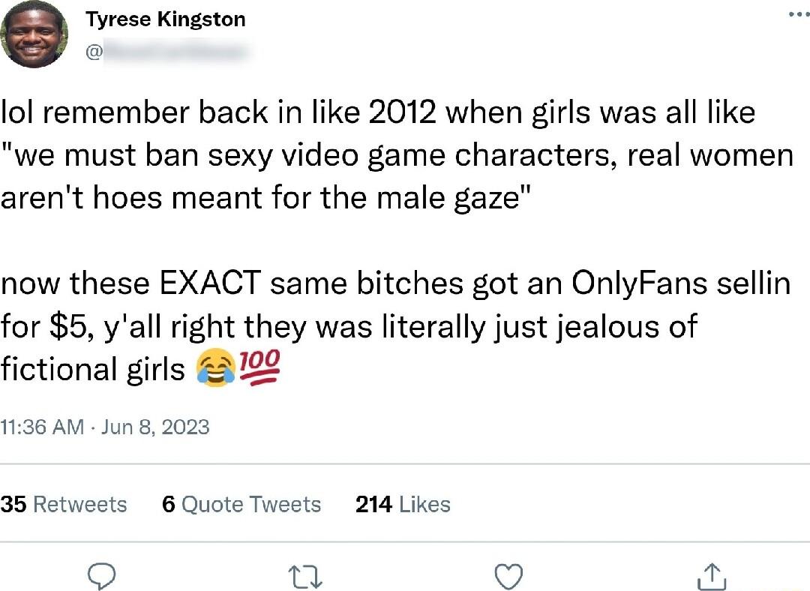
Task: Click the 11:36 AM time indicator
Action: (x=43, y=427)
